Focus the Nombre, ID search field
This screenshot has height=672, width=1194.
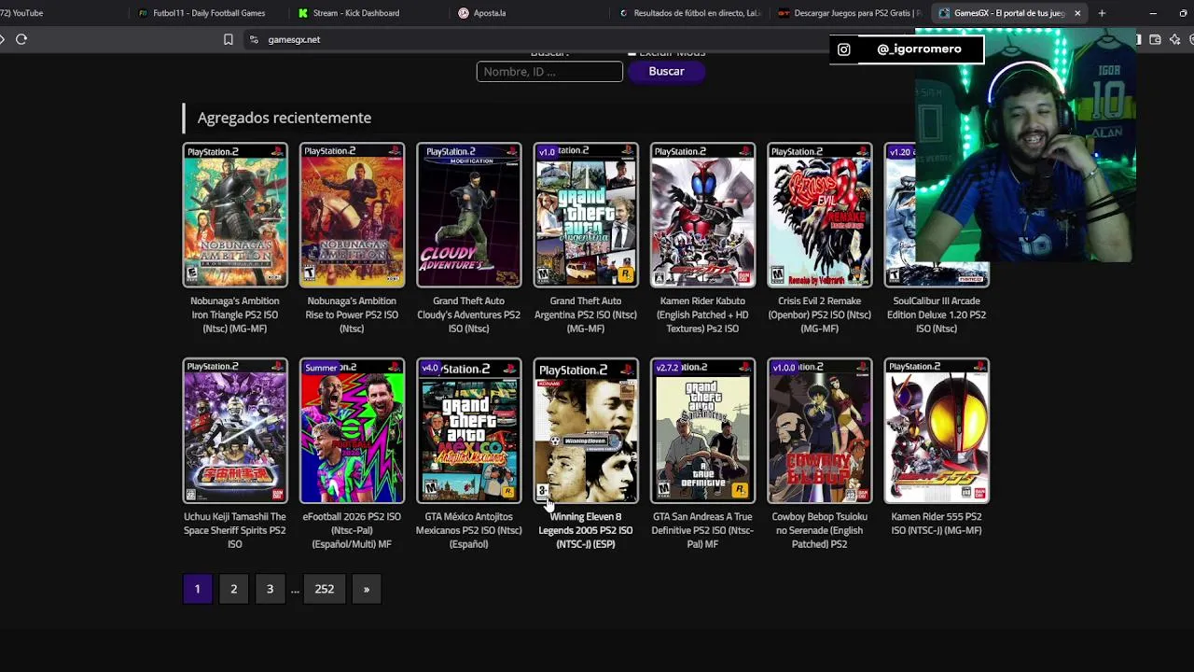click(549, 72)
